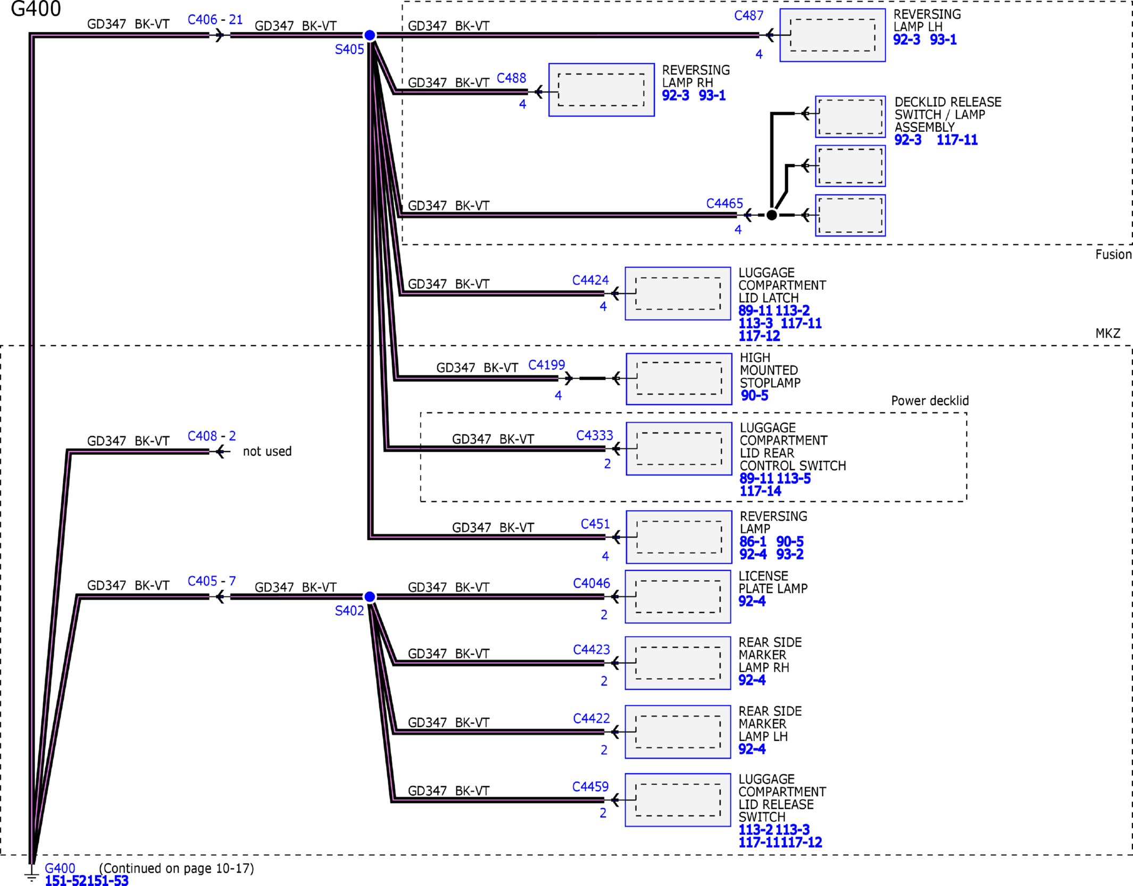Screen dimensions: 1133x886
Task: Select the License Plate Lamp component box
Action: pyautogui.click(x=678, y=597)
